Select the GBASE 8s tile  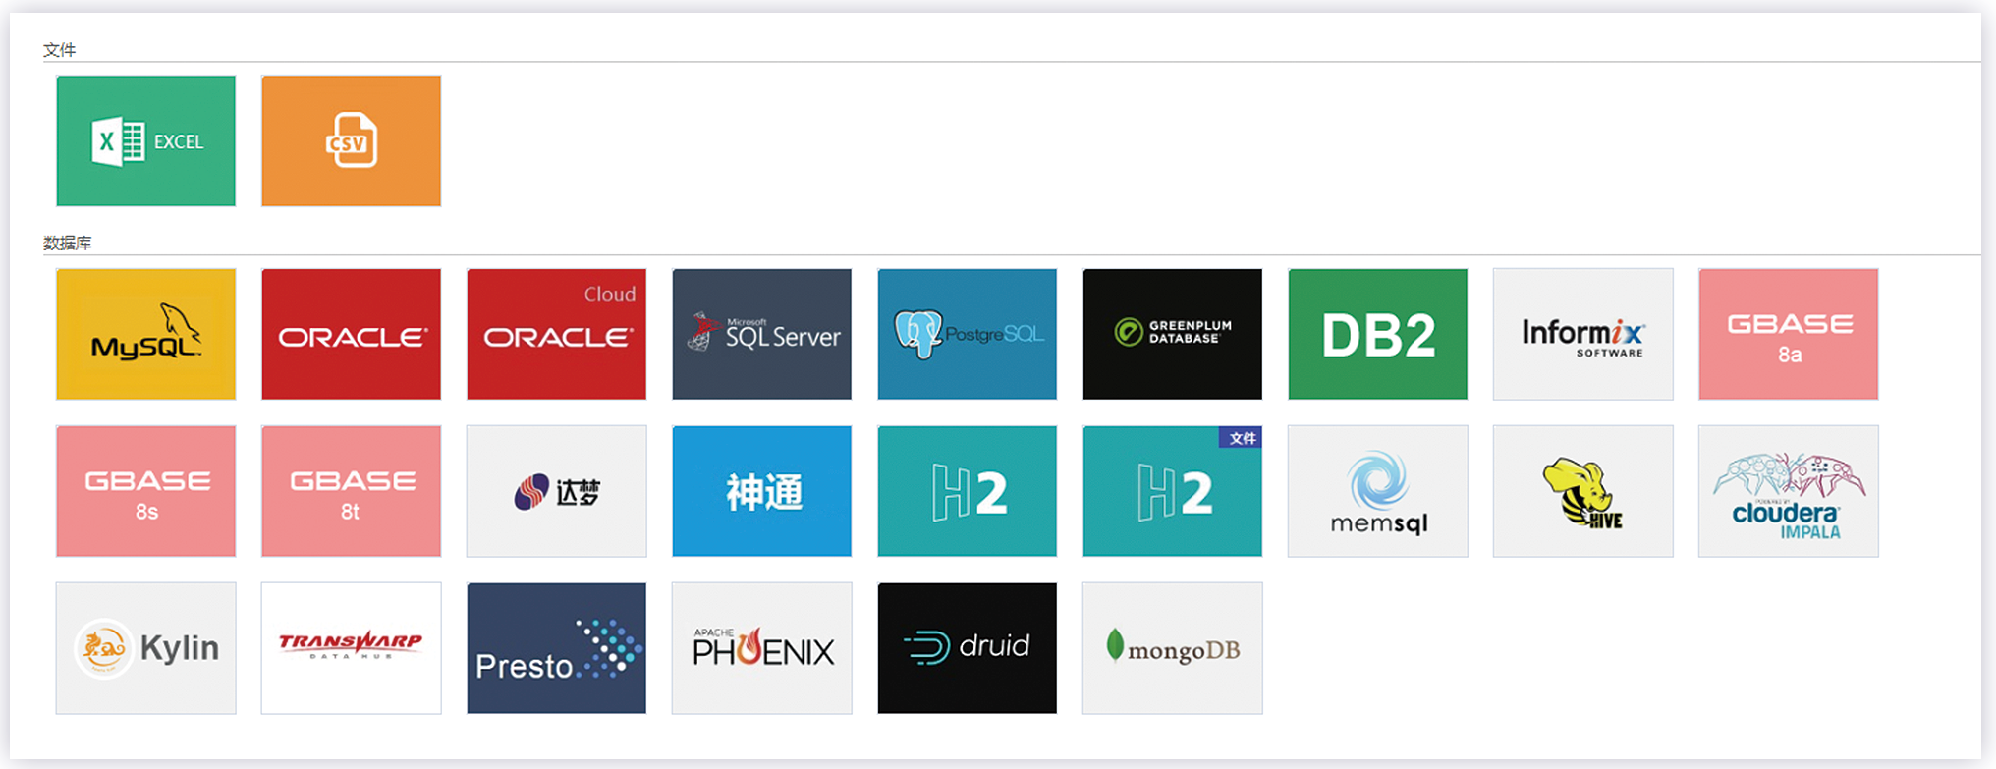145,491
